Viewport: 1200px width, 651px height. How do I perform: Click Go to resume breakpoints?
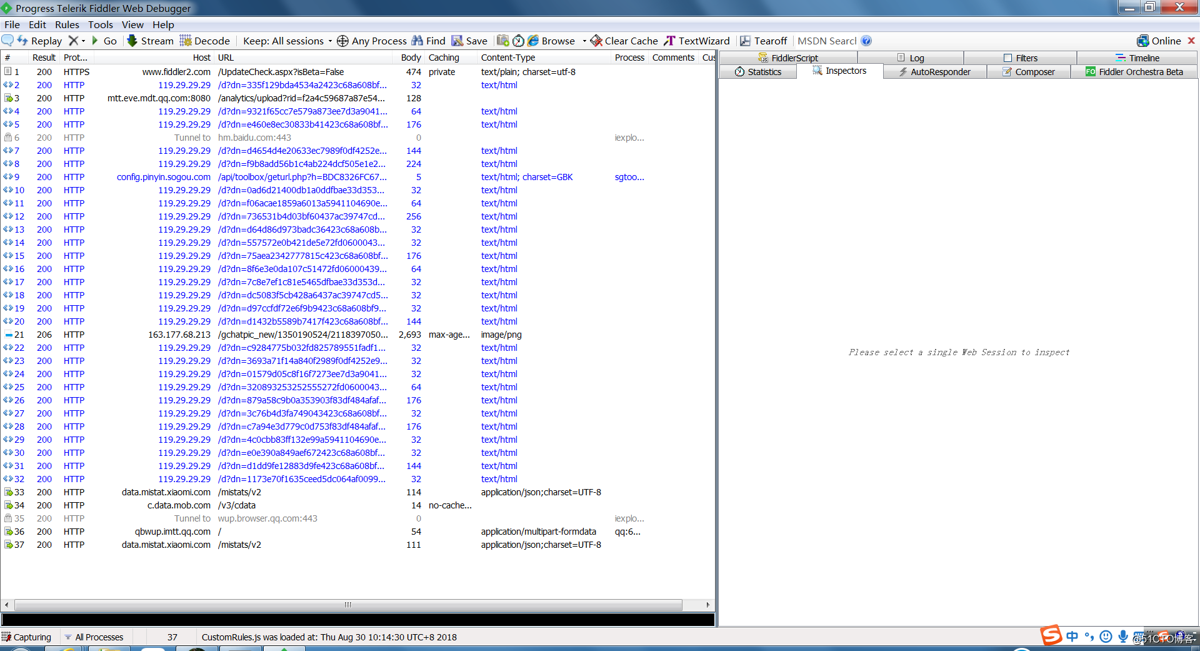tap(104, 41)
